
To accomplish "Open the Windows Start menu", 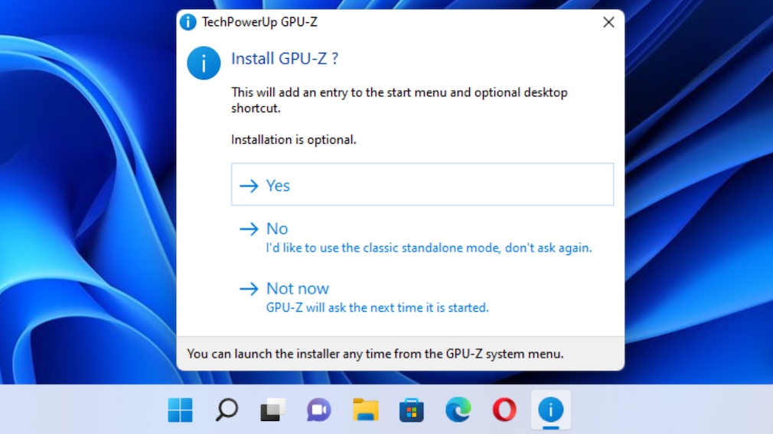I will (181, 410).
